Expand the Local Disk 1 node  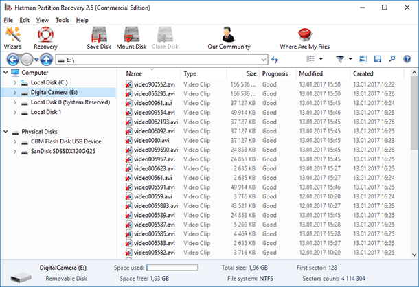(15, 112)
